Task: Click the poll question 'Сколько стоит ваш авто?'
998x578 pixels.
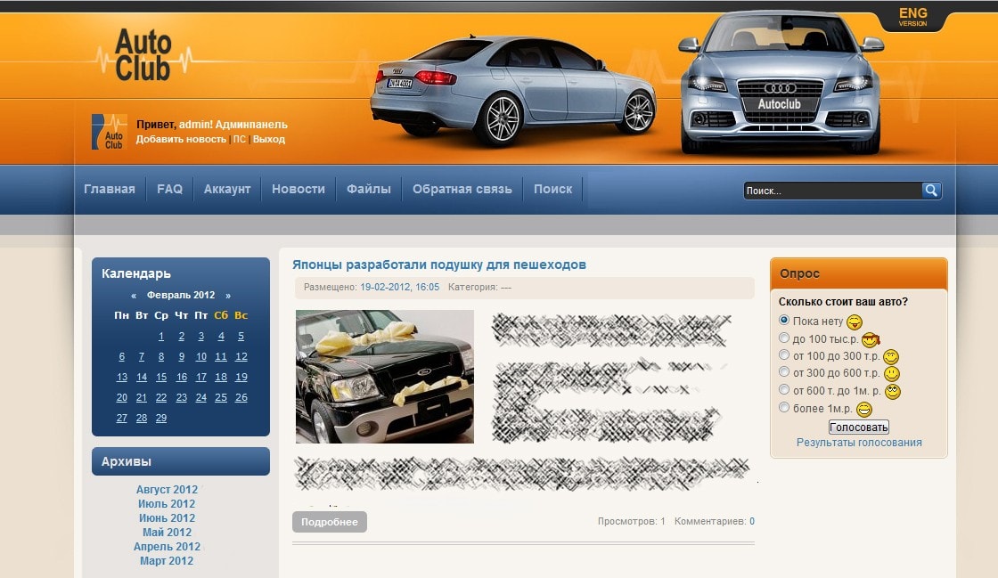Action: coord(843,302)
